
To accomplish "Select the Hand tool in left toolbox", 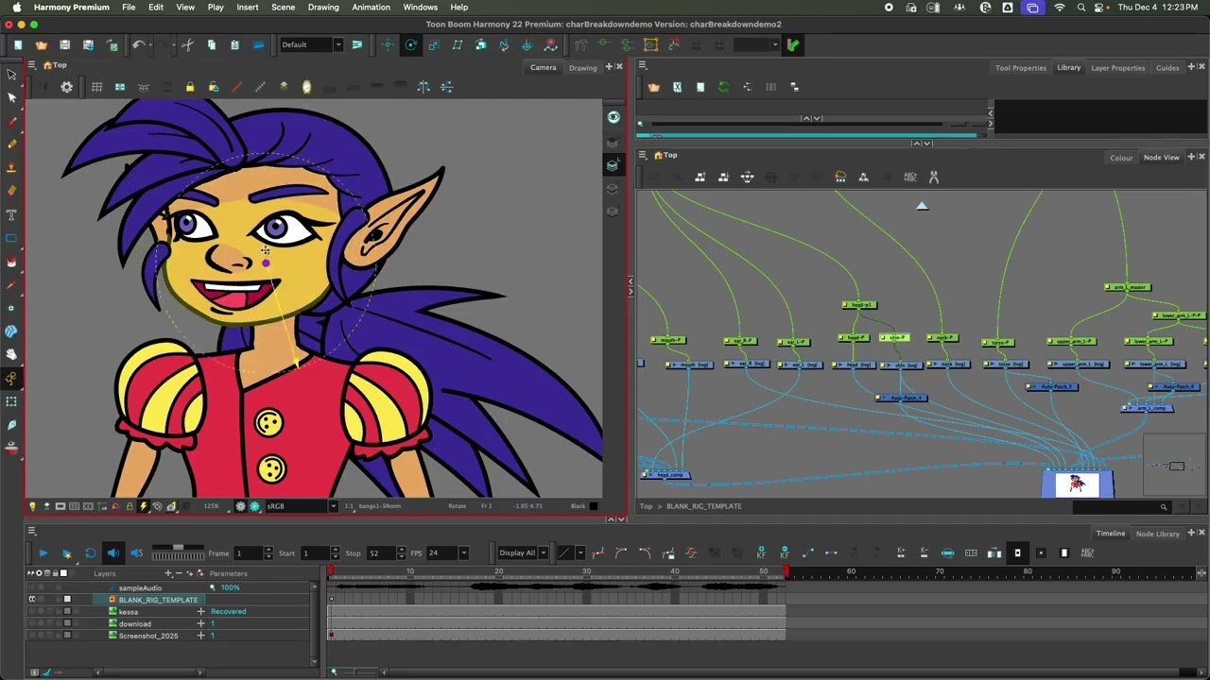I will 11,354.
